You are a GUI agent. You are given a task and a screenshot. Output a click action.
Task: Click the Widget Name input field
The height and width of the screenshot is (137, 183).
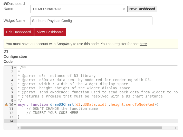91,21
